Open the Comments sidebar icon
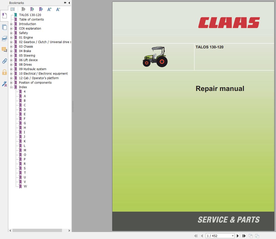276x239 pixels. click(5, 50)
